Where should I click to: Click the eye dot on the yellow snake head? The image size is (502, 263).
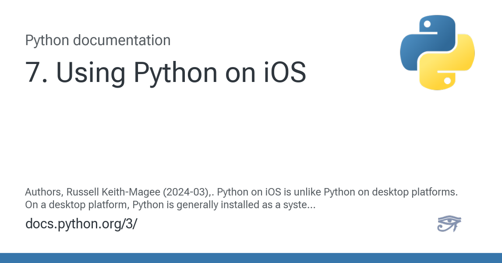(447, 81)
